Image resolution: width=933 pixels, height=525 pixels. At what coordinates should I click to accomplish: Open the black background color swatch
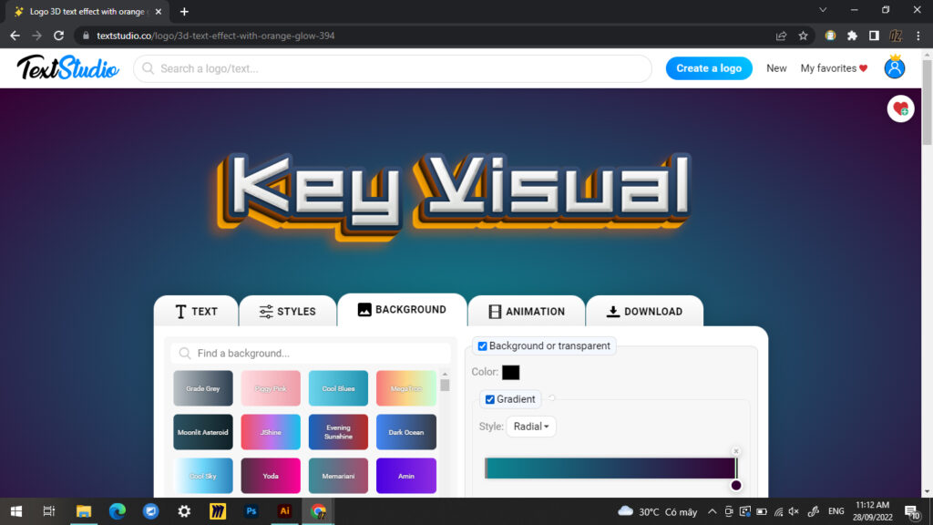pyautogui.click(x=510, y=372)
